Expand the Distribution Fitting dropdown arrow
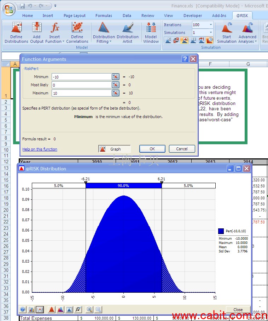This screenshot has height=321, width=268. [111, 42]
